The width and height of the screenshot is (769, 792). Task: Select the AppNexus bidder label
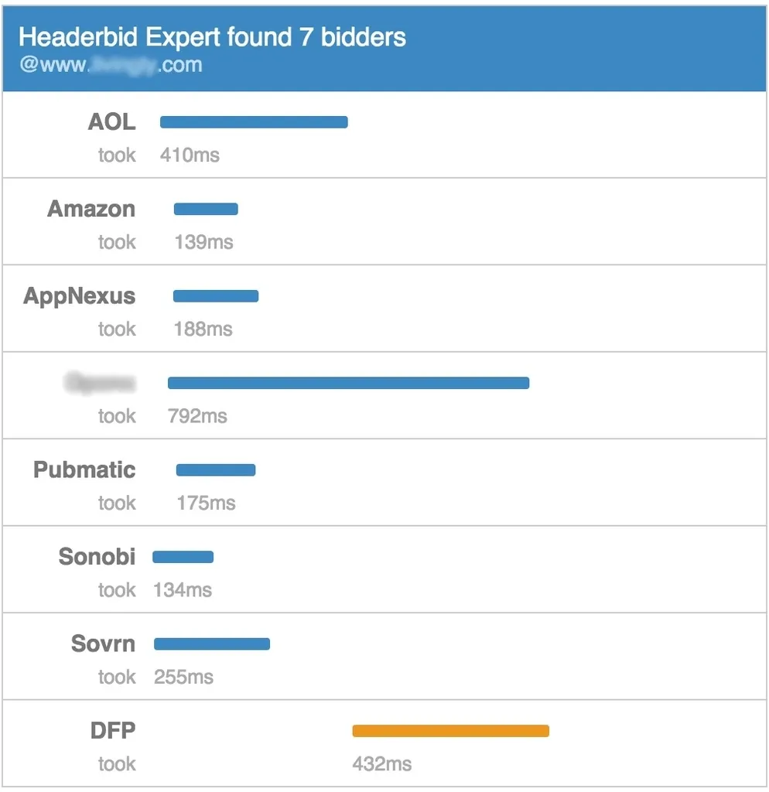click(x=80, y=296)
